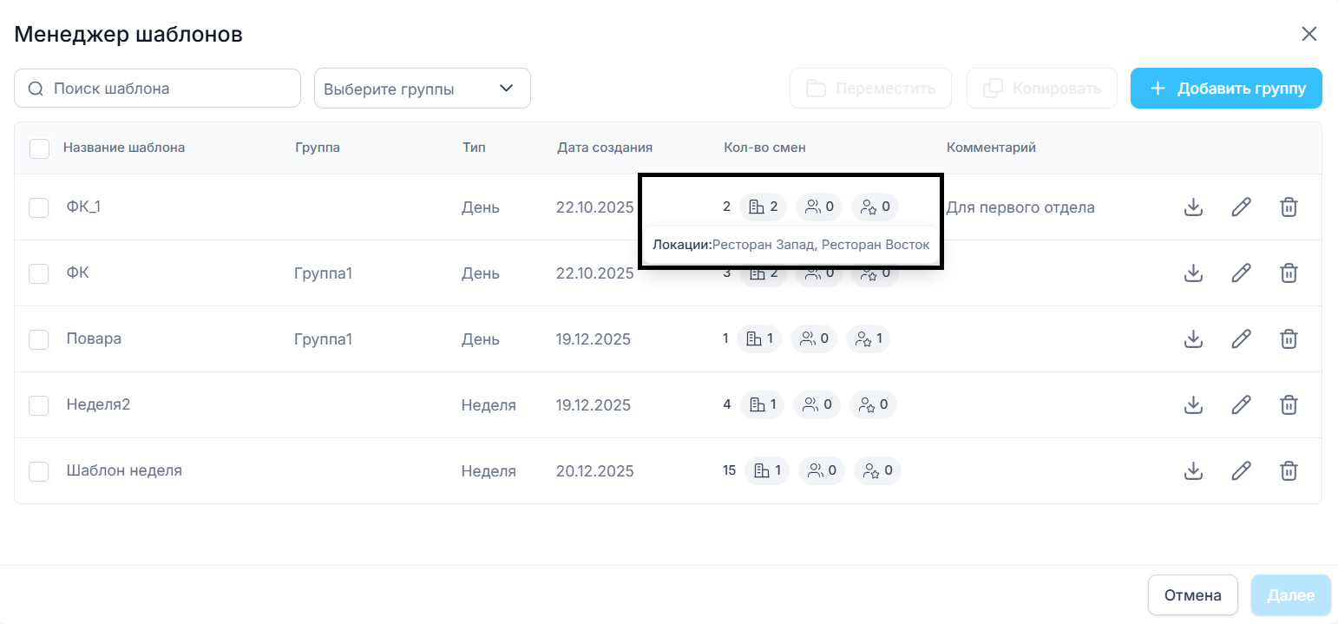Delete the Шаблон неделя template
The image size is (1338, 624).
click(x=1289, y=471)
